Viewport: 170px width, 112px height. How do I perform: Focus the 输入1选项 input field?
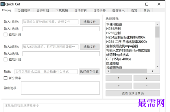(x=61, y=29)
